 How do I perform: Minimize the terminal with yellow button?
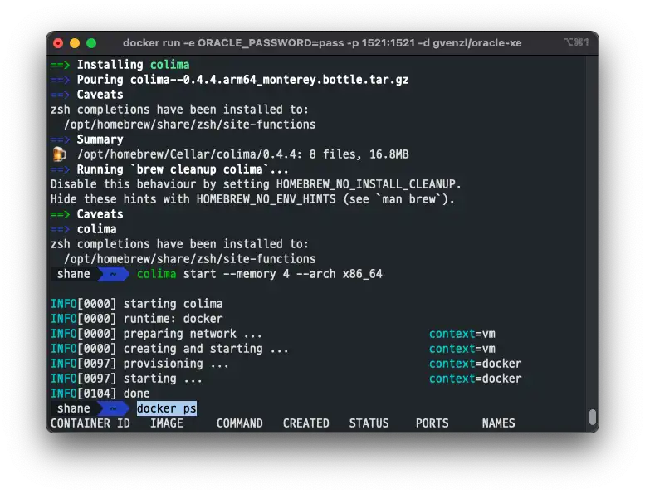tap(75, 43)
